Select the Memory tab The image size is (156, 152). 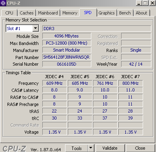tap(70, 13)
